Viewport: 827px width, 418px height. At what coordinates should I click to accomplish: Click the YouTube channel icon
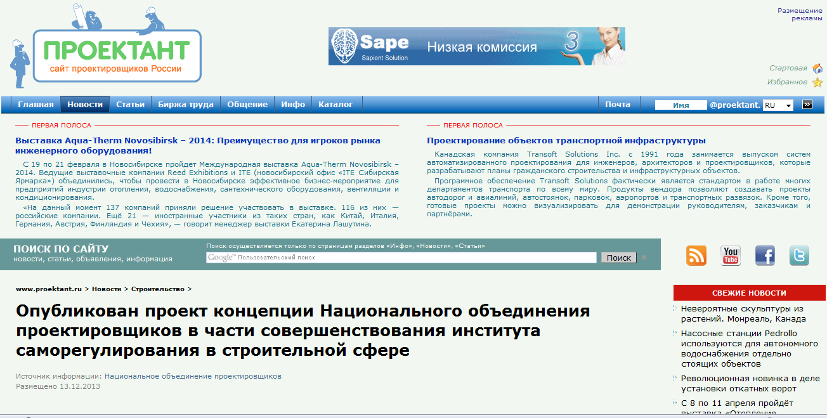[730, 255]
